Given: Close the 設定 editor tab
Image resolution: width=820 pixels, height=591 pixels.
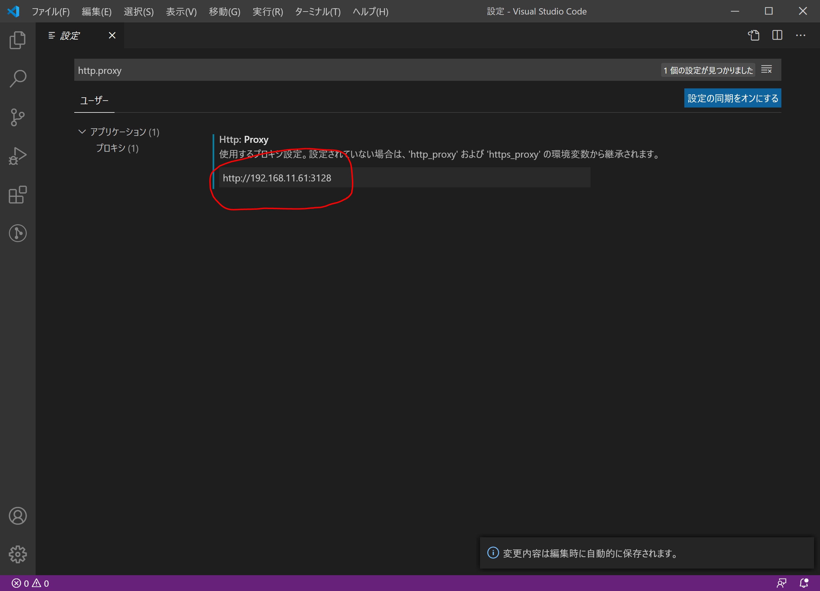Looking at the screenshot, I should pyautogui.click(x=112, y=35).
